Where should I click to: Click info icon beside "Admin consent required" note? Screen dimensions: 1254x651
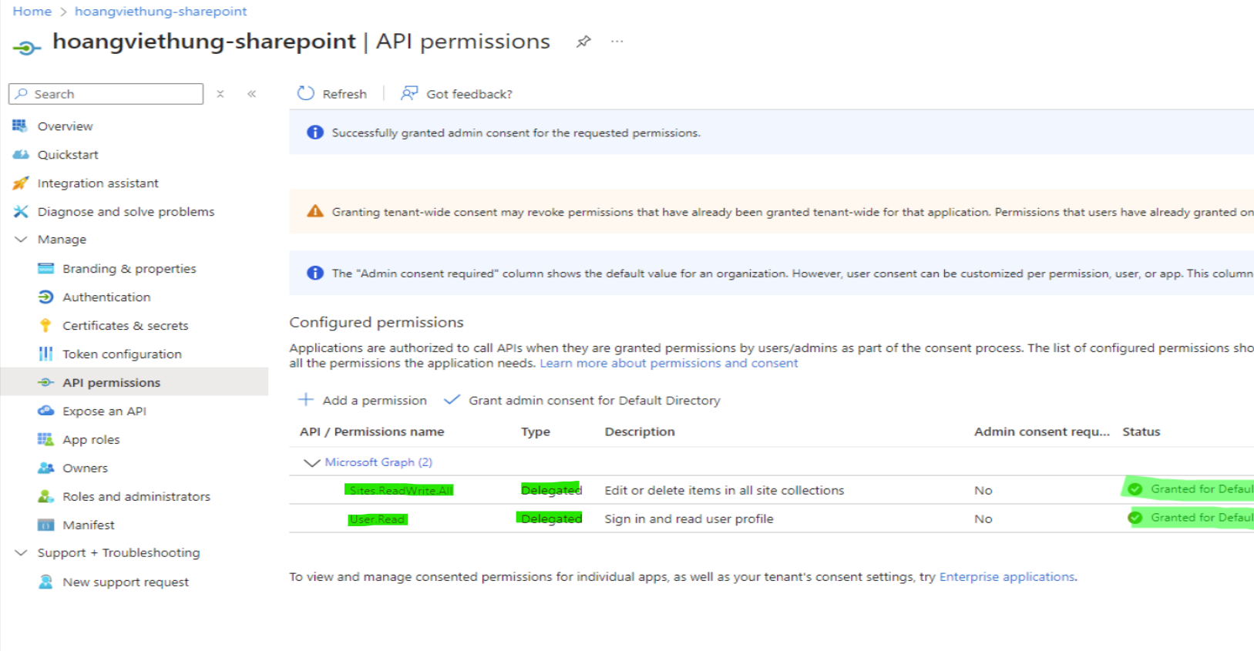pos(315,273)
